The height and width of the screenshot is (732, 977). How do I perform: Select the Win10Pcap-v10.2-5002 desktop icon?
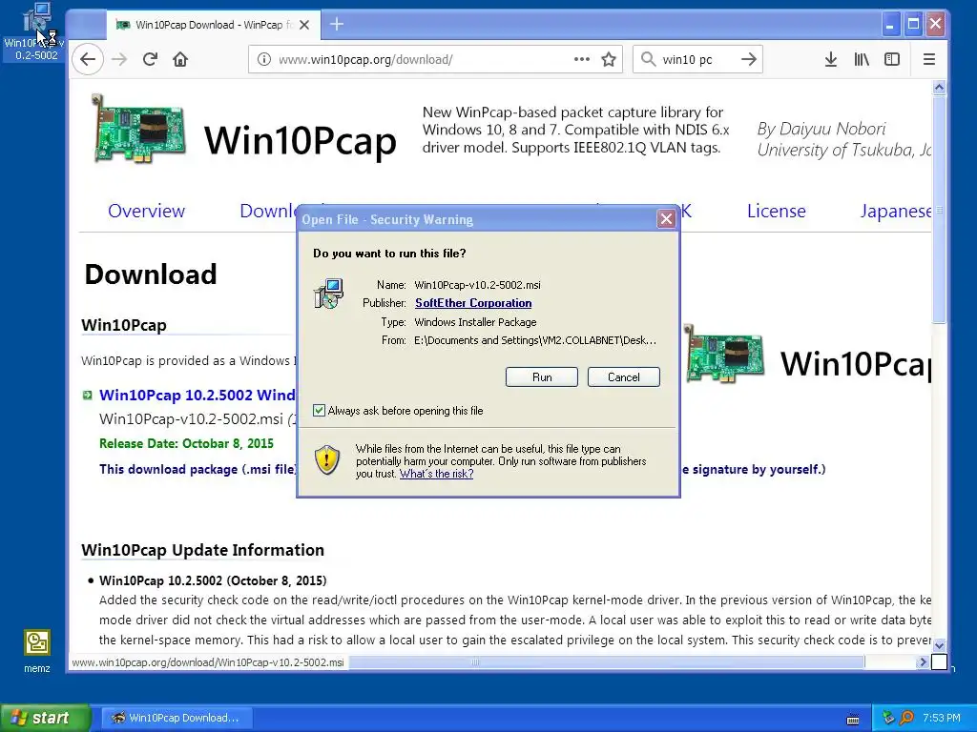[36, 31]
